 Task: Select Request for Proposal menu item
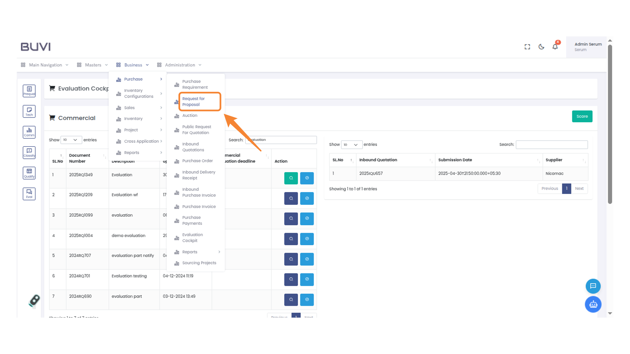[193, 102]
